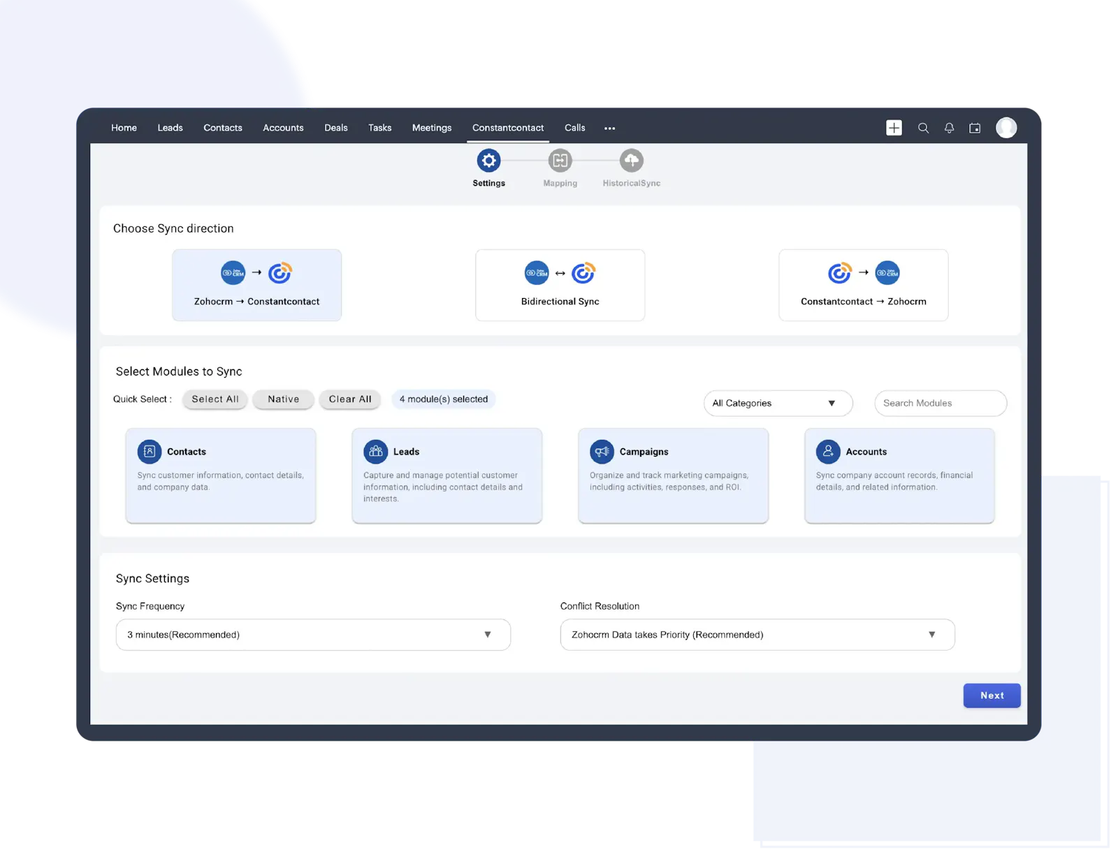Switch to the Tasks tab
The width and height of the screenshot is (1118, 849).
(x=379, y=128)
